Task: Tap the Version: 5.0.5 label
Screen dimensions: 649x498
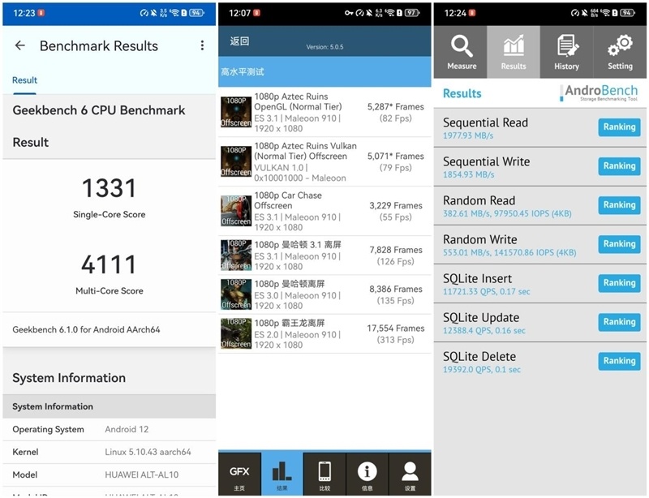Action: coord(325,47)
